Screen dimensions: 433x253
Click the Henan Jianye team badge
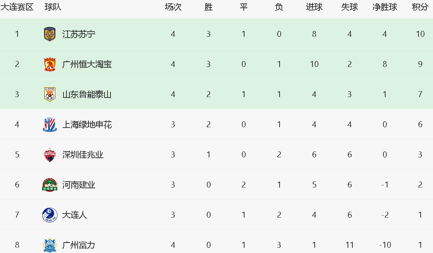(50, 185)
